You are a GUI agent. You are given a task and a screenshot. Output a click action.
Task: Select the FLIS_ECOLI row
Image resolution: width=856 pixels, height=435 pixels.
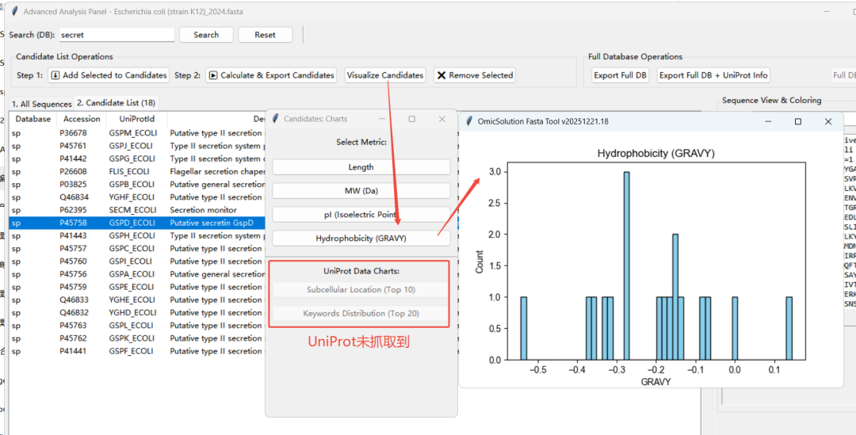(x=137, y=171)
